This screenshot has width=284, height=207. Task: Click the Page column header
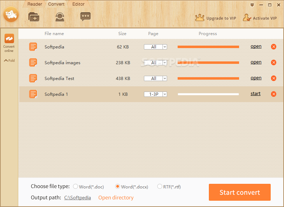point(153,34)
